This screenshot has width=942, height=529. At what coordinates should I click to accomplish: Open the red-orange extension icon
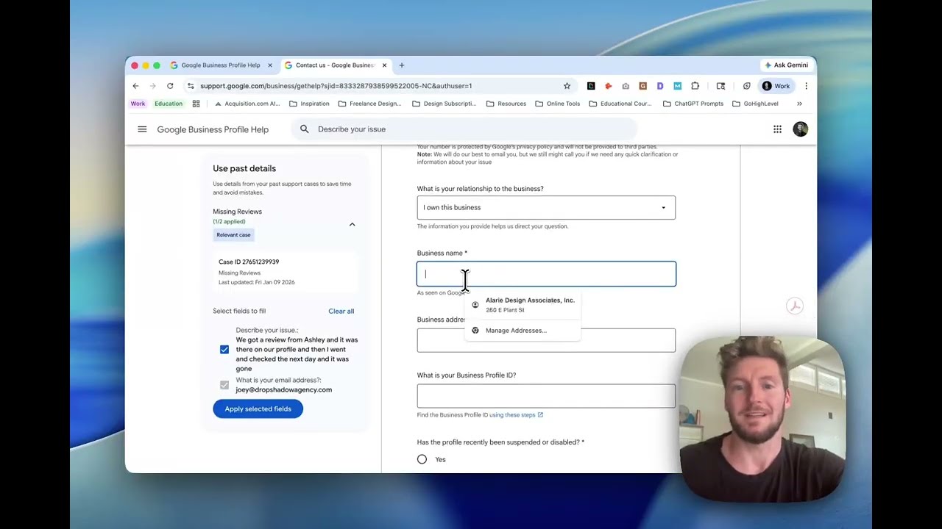coord(608,86)
